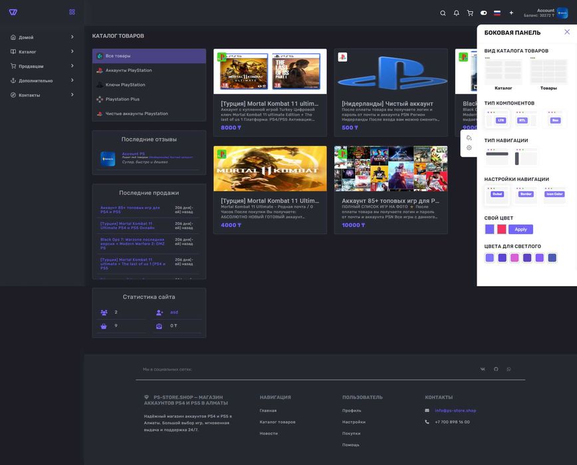Open info@ps-store.shop email link

(455, 410)
